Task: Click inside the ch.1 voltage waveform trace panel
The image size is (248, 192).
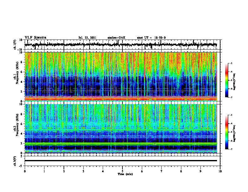Action: (122, 45)
